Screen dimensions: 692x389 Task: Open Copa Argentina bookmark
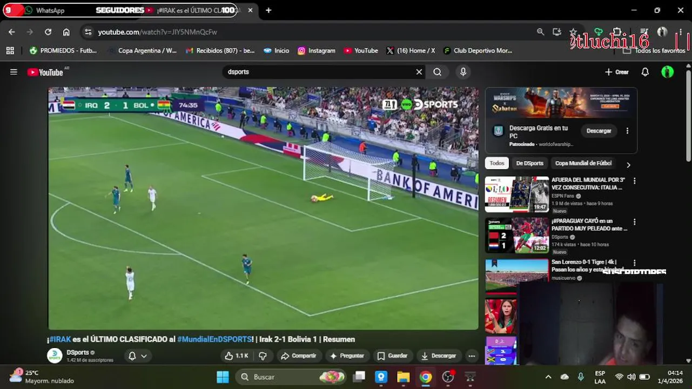coord(142,50)
